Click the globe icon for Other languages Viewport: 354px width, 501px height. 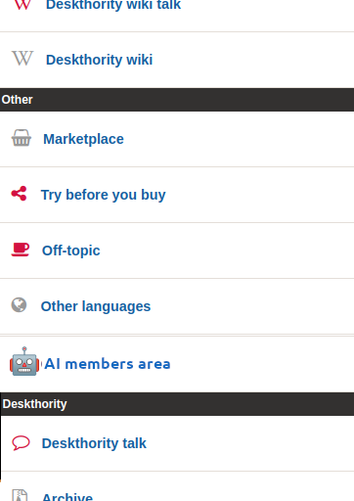[19, 305]
